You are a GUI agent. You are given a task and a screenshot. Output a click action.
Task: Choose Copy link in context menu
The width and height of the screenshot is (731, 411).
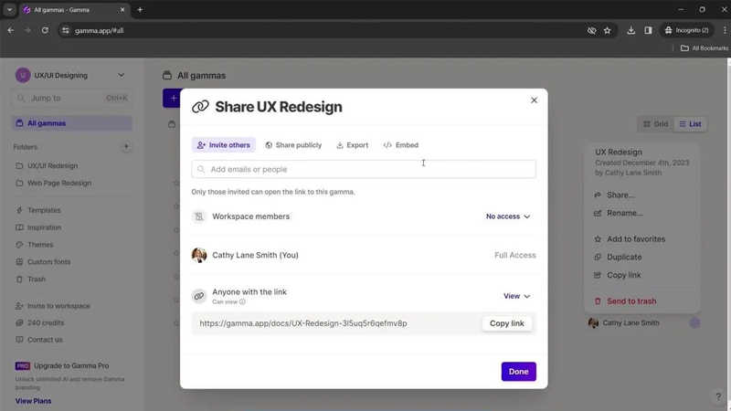tap(624, 275)
